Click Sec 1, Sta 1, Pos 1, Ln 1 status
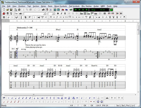The image size is (141, 108). 125,105
